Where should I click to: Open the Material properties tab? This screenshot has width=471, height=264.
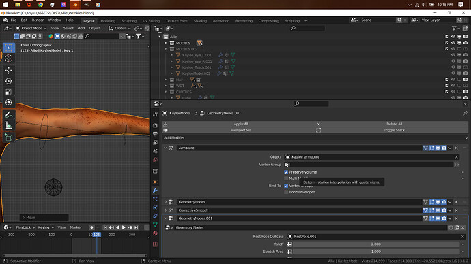pos(155,233)
